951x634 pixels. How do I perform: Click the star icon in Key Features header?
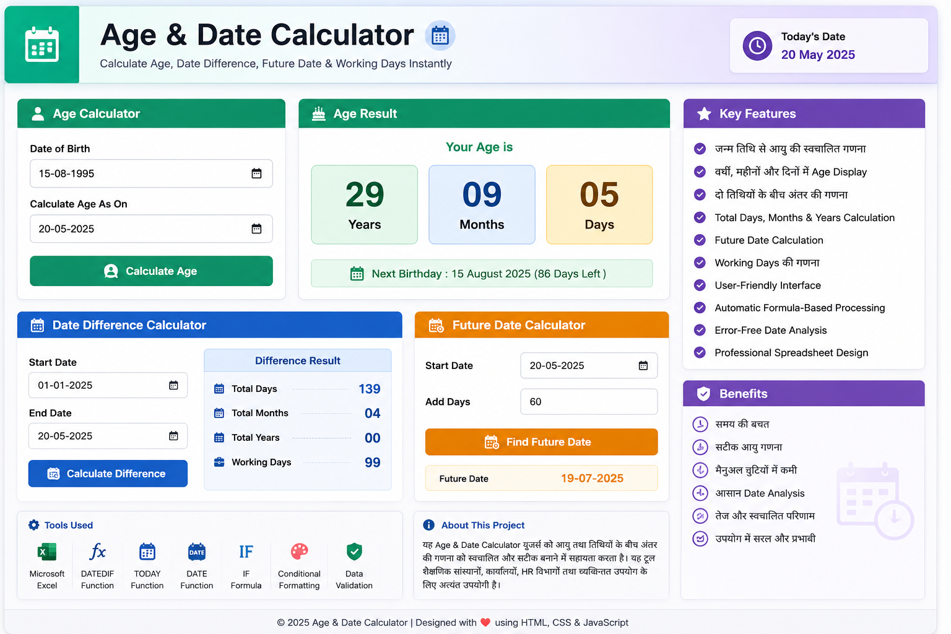point(704,114)
